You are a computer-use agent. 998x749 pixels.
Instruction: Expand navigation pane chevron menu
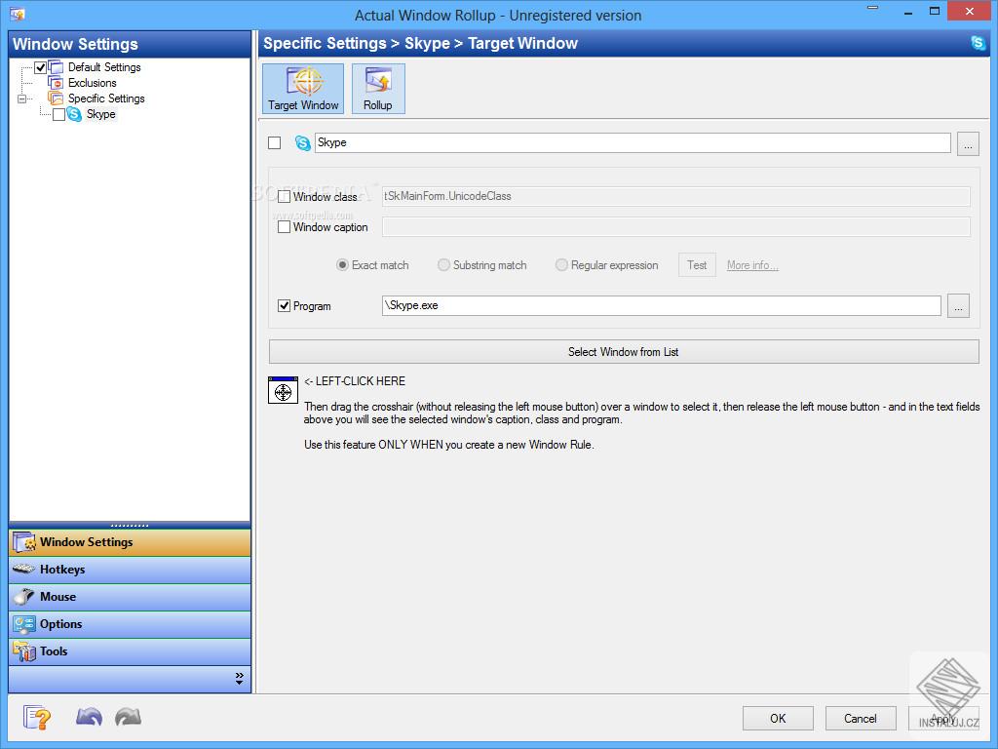pos(240,679)
